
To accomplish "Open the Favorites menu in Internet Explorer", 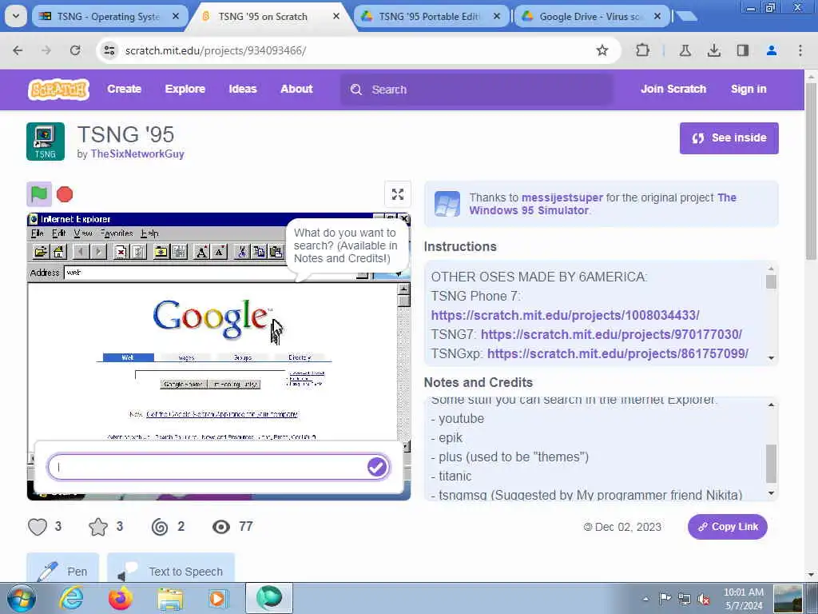I will coord(117,233).
